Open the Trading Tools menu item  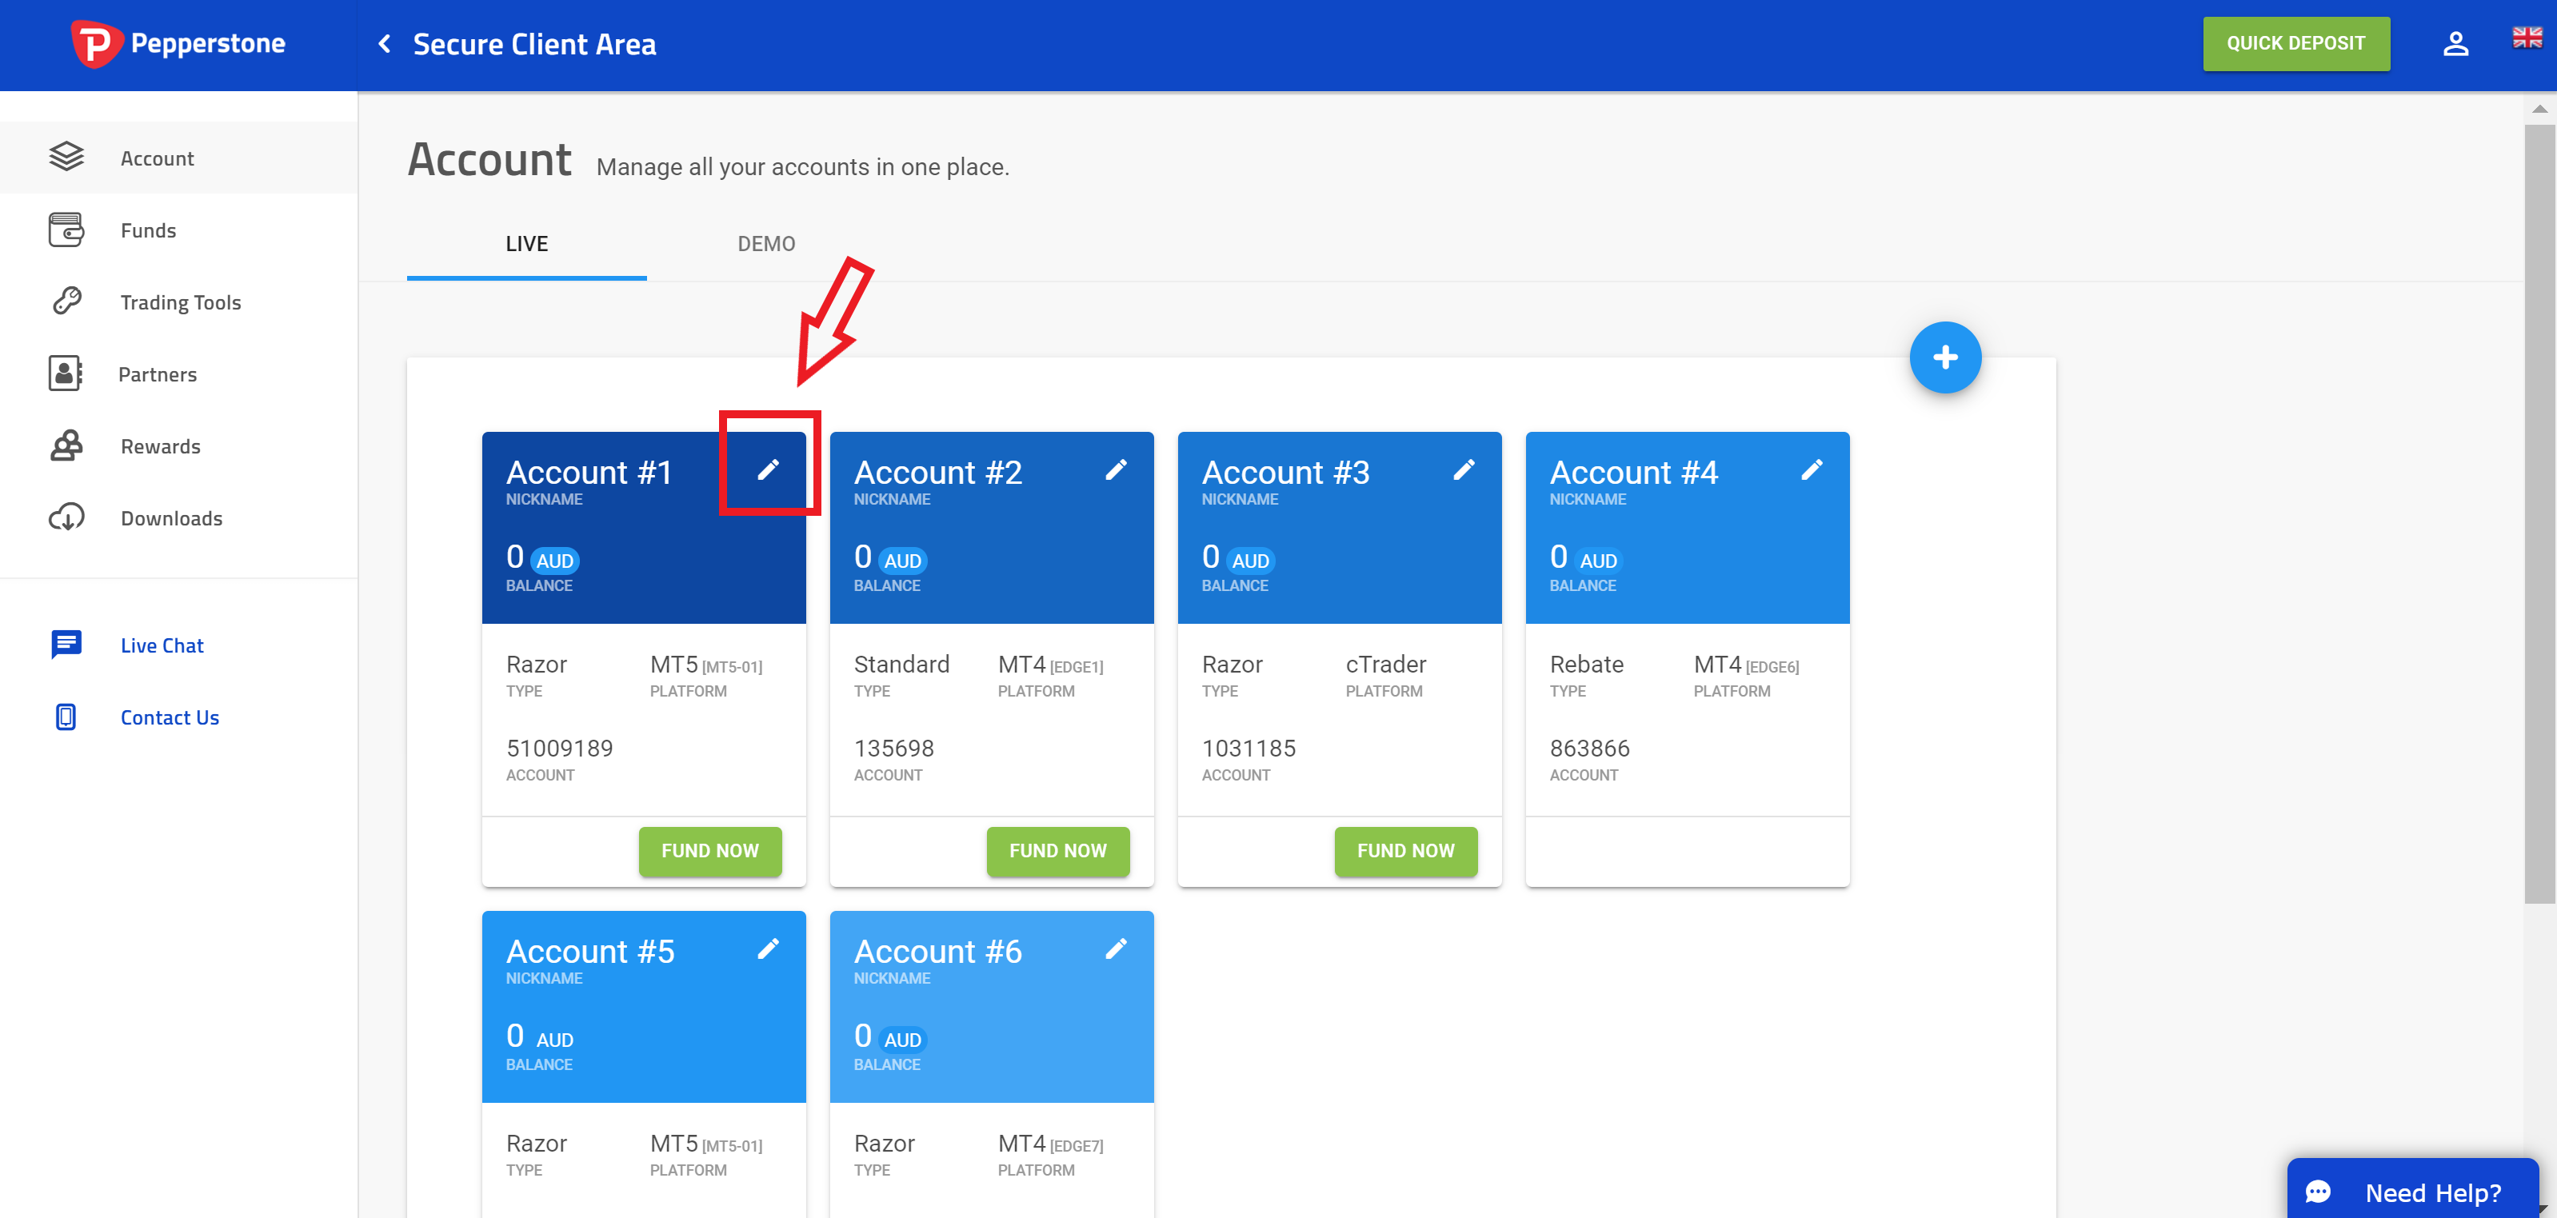[x=179, y=302]
